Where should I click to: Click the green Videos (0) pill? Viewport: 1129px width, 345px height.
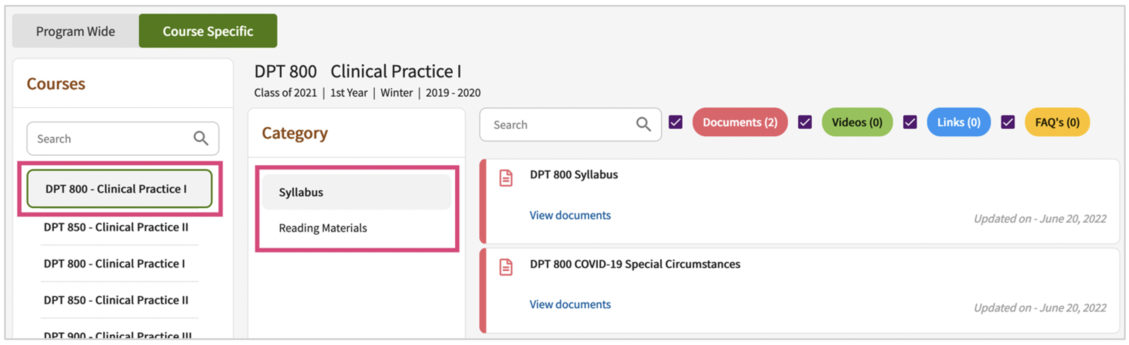click(857, 122)
